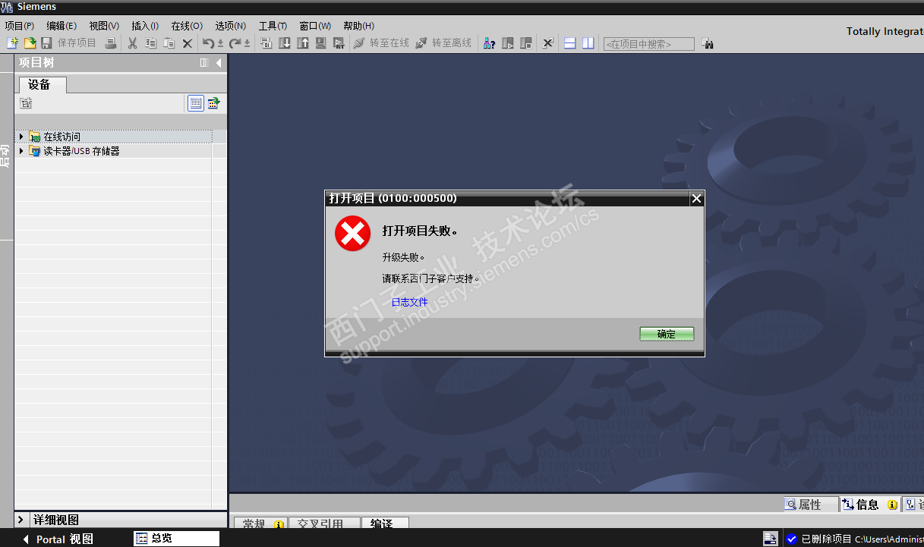Click the redo arrow icon

pyautogui.click(x=235, y=43)
